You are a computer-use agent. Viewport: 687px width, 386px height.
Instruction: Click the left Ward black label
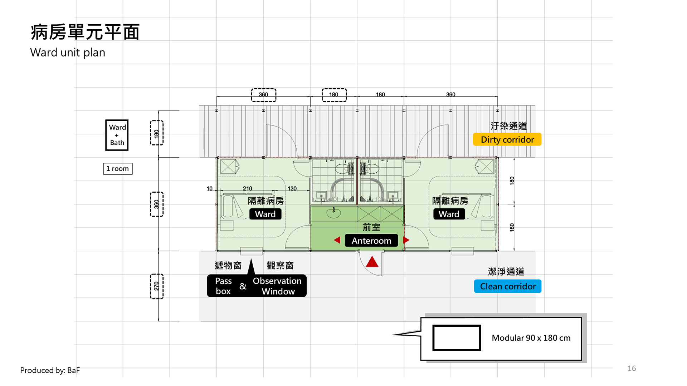pyautogui.click(x=265, y=214)
